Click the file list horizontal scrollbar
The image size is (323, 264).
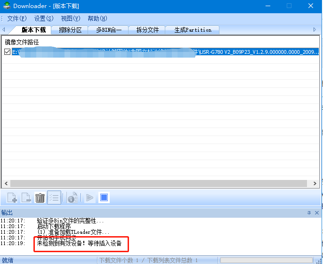pyautogui.click(x=160, y=183)
